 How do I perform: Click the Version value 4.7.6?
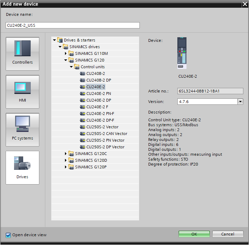click(x=184, y=102)
